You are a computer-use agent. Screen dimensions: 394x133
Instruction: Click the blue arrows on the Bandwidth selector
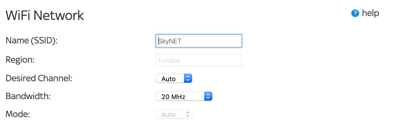point(208,96)
